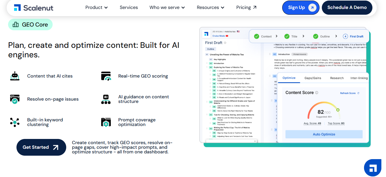The width and height of the screenshot is (386, 177).
Task: Click the Prompt coverage optimization gear icon
Action: click(x=106, y=122)
